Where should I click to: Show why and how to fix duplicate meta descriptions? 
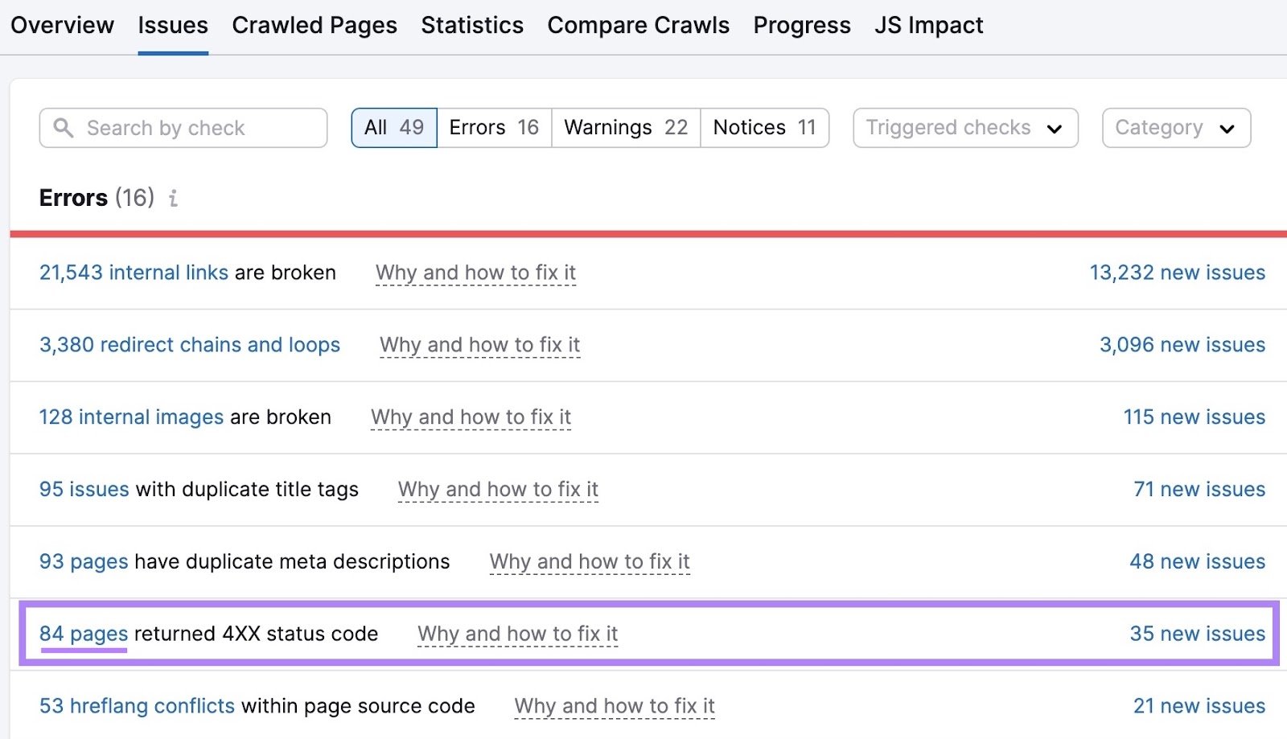(x=590, y=562)
